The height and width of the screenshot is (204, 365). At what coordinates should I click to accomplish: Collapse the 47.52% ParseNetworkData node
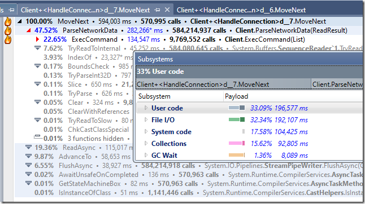[x=29, y=30]
